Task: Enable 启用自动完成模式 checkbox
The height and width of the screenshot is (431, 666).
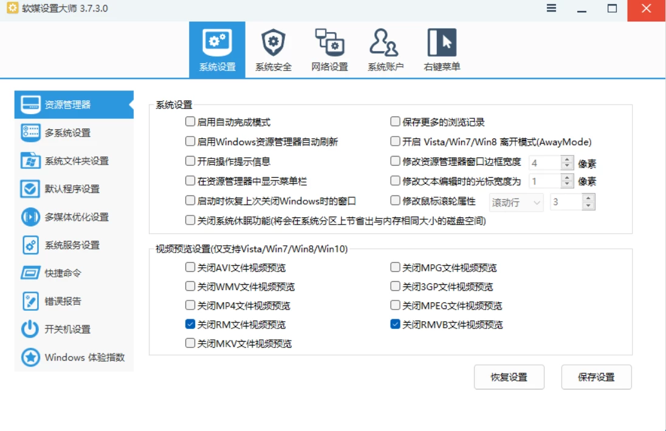Action: pos(190,122)
